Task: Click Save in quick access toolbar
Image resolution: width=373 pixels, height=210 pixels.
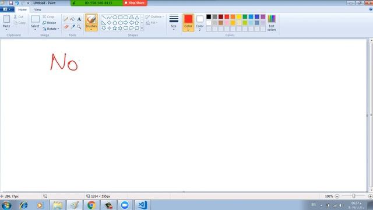Action: coord(11,3)
